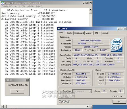Click the Level 2 value '6144 KBytes'
The height and width of the screenshot is (109, 127).
tap(114, 80)
